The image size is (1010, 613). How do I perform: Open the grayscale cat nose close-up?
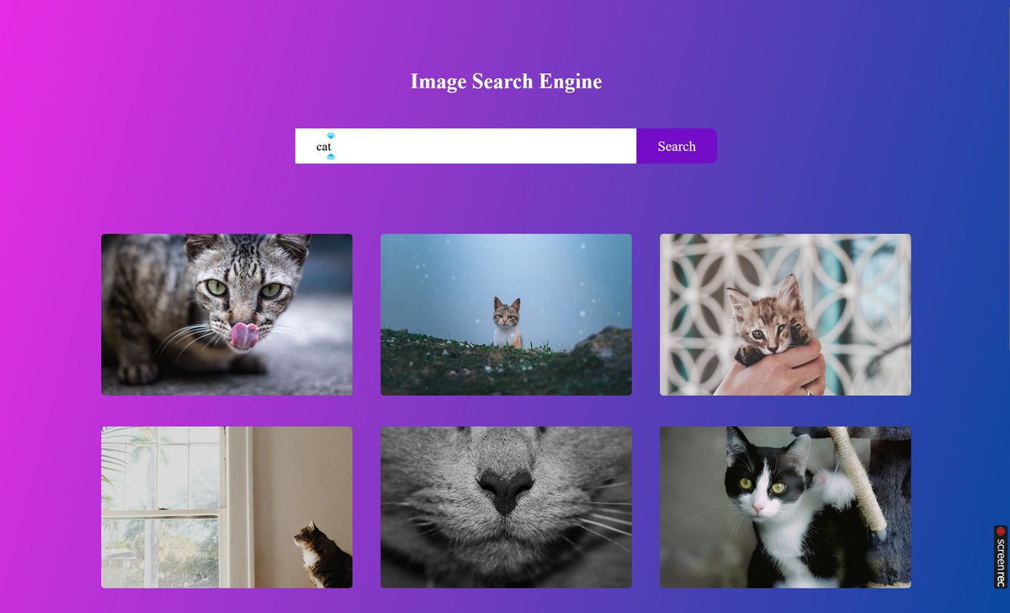(505, 505)
